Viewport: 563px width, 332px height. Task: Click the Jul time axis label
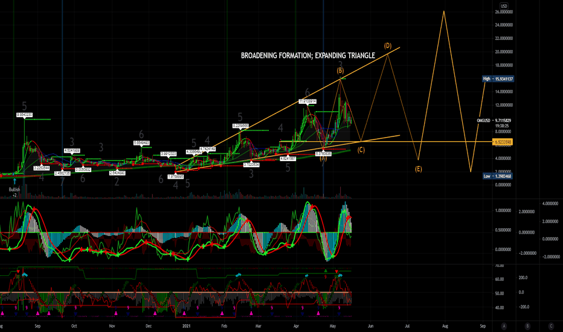coord(407,326)
